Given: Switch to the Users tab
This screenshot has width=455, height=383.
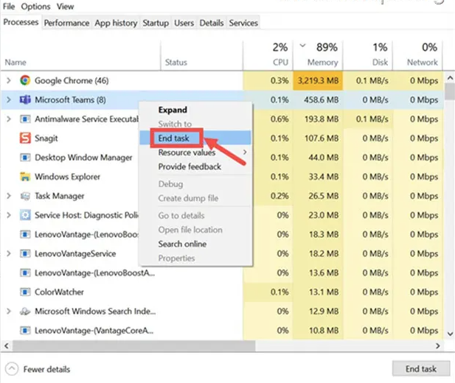Looking at the screenshot, I should pos(184,23).
